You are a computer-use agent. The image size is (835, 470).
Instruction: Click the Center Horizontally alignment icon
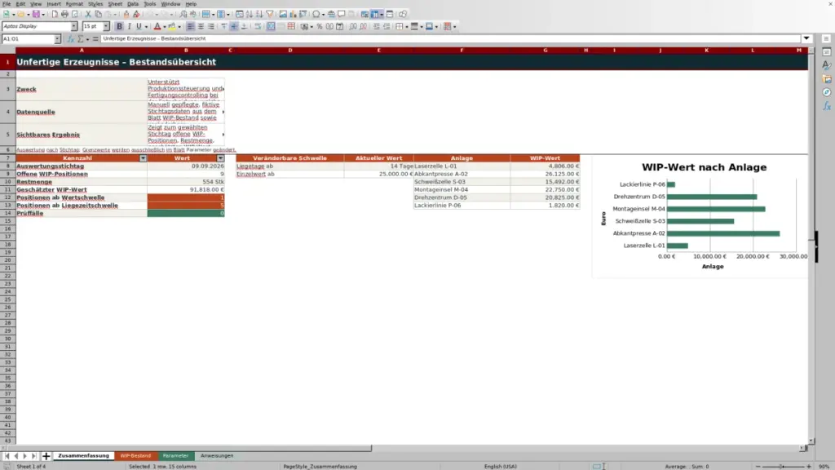click(x=201, y=27)
